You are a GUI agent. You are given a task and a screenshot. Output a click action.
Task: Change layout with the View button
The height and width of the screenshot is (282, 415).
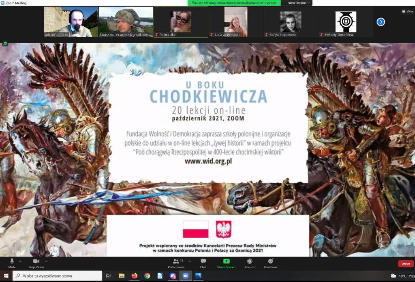[407, 11]
